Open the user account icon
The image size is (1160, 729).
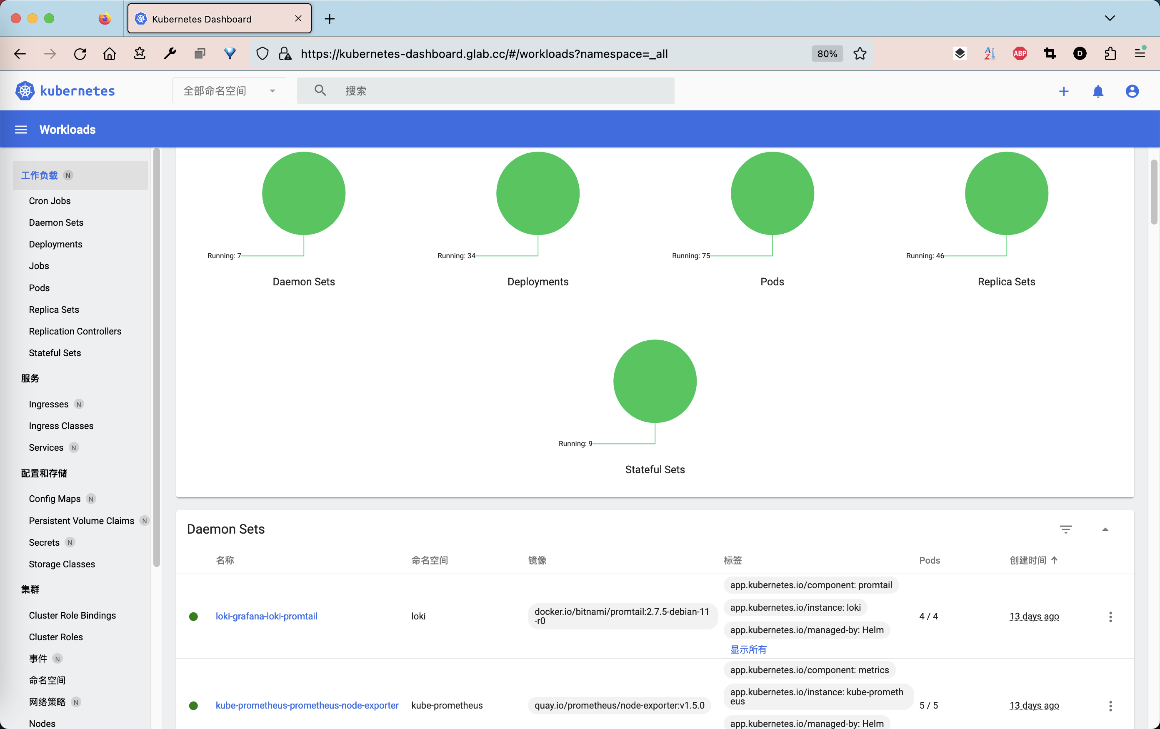[1132, 91]
